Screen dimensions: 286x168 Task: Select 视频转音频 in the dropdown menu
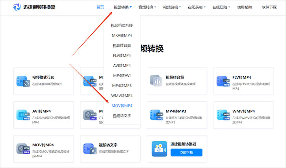pyautogui.click(x=122, y=46)
